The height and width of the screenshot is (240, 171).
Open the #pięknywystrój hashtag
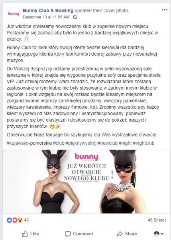[x=81, y=143]
